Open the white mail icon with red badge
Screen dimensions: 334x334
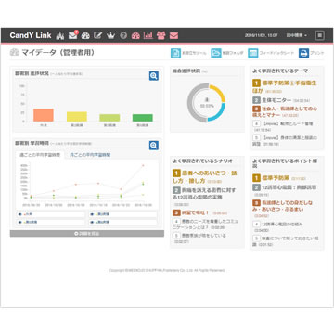pos(73,35)
